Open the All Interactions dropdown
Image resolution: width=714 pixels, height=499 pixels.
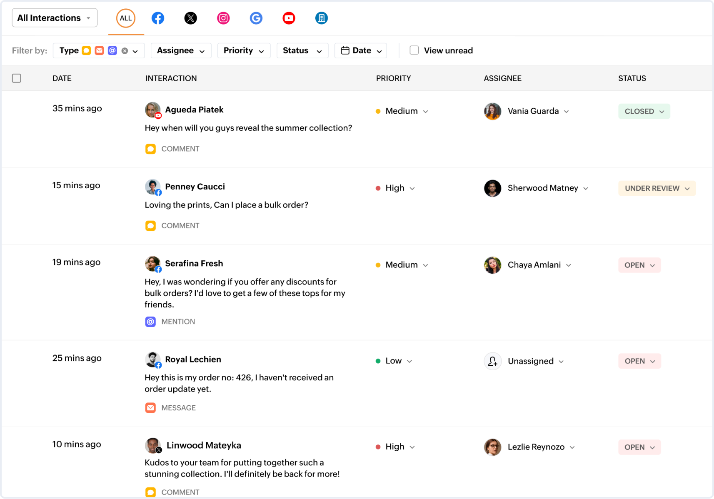[x=55, y=18]
